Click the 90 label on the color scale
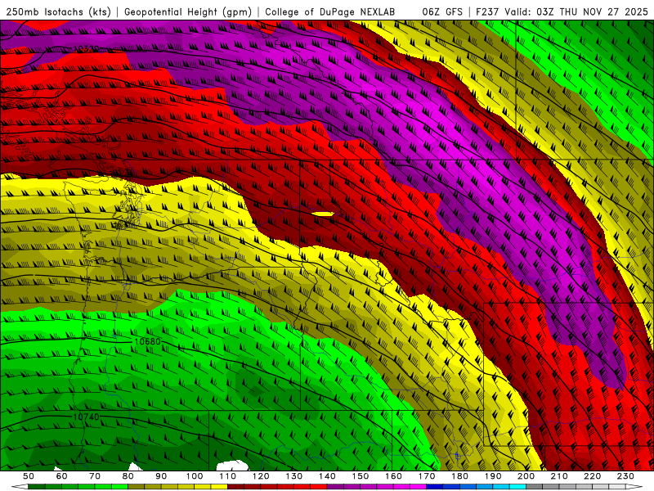 161,476
